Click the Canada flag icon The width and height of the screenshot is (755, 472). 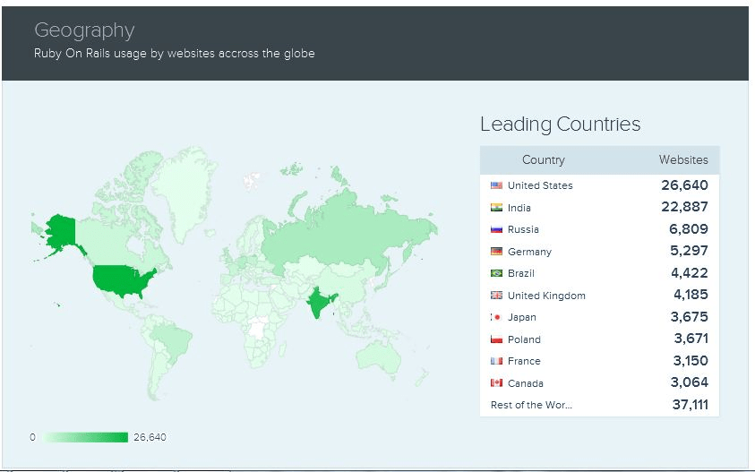click(496, 383)
